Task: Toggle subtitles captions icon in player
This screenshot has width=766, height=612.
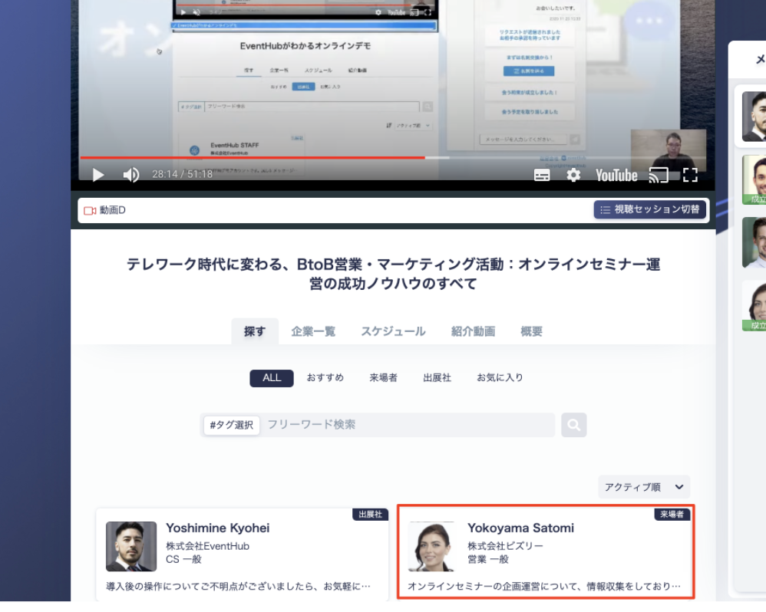Action: pyautogui.click(x=542, y=175)
